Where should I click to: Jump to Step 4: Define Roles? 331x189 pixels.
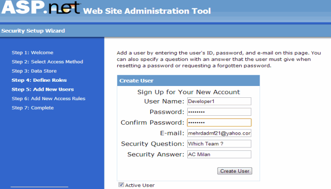pos(39,80)
